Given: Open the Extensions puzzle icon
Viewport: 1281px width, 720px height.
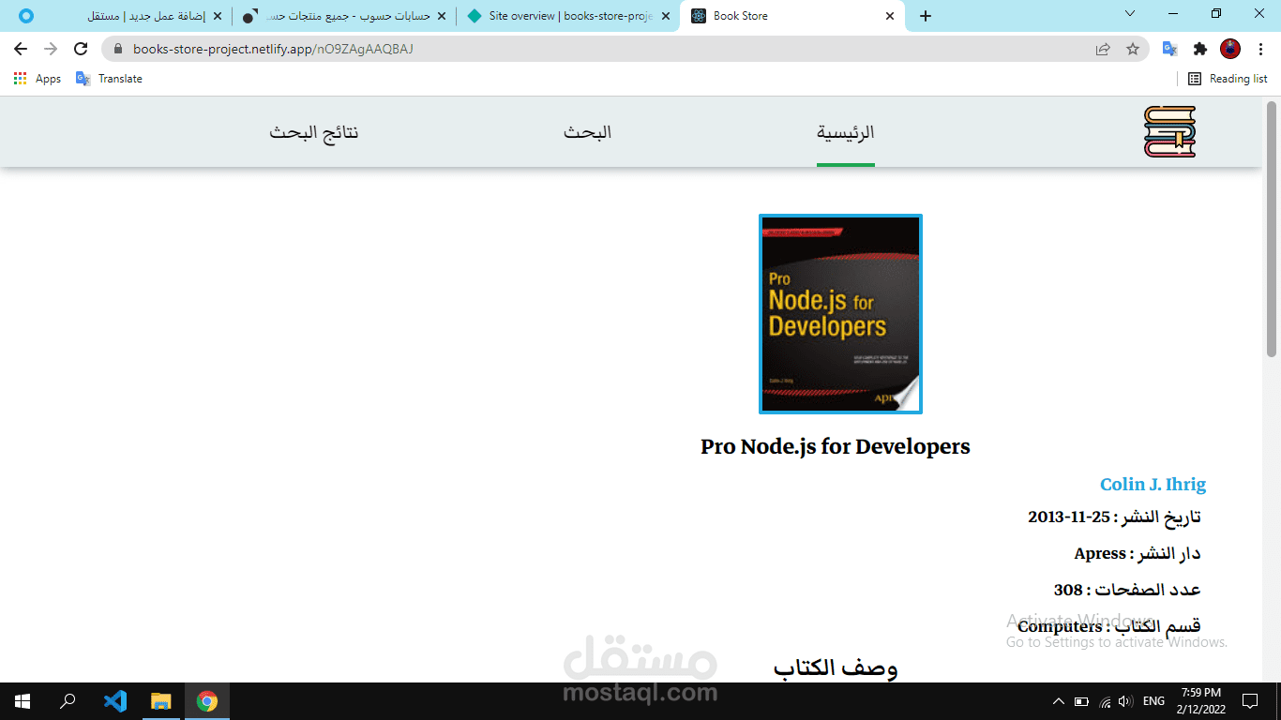Looking at the screenshot, I should (x=1199, y=49).
